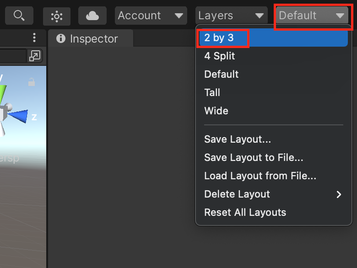This screenshot has height=268, width=357.
Task: Click the gizmo center cube
Action: (4, 112)
